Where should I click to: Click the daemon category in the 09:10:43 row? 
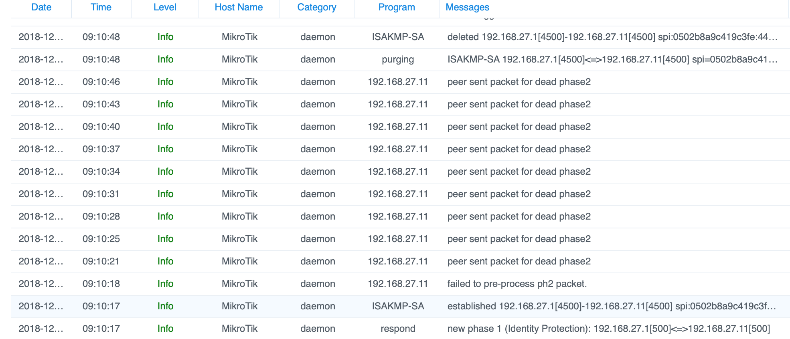318,104
